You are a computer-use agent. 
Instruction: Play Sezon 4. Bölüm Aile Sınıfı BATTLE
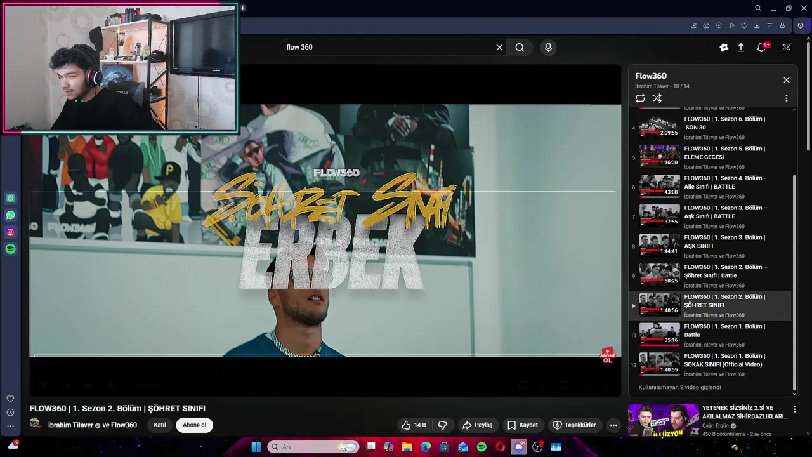(x=710, y=187)
